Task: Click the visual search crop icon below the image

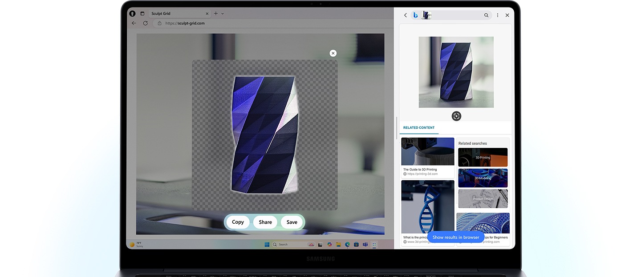Action: coord(456,116)
